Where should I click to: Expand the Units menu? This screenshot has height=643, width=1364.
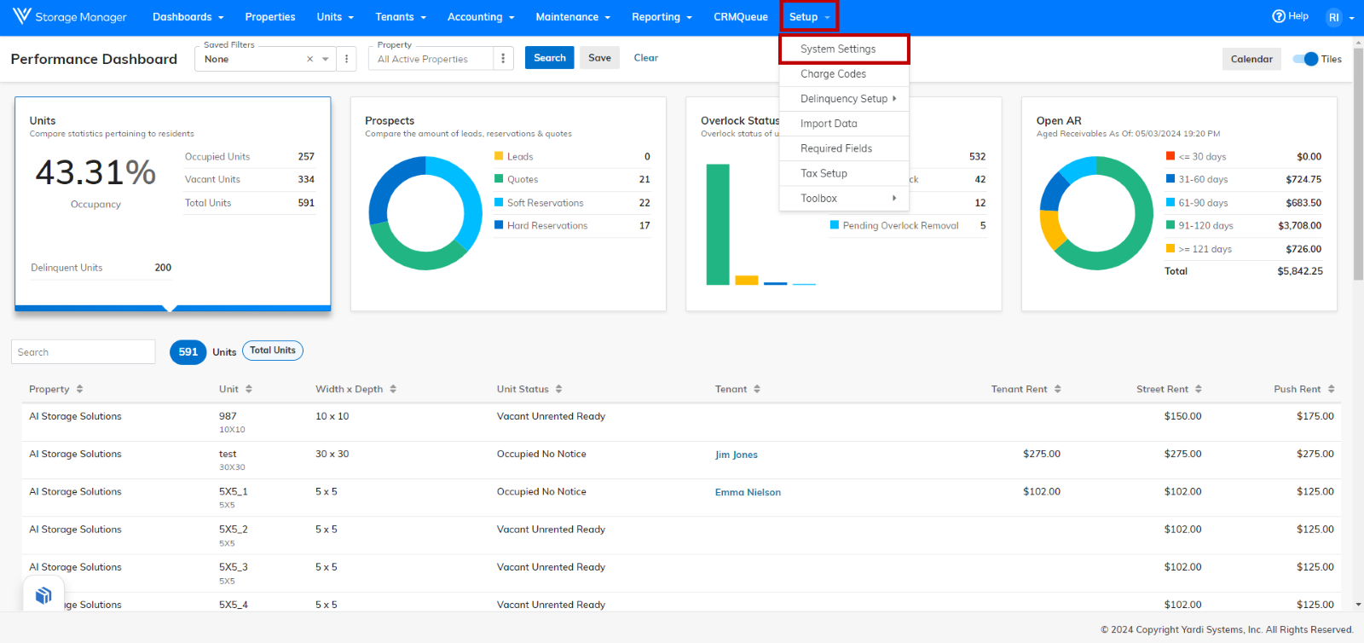(x=335, y=17)
